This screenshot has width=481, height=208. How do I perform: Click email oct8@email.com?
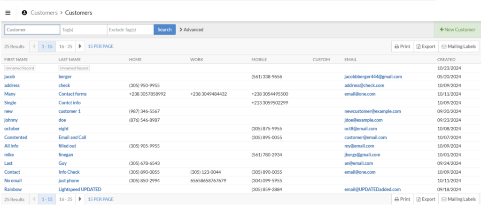click(x=361, y=129)
